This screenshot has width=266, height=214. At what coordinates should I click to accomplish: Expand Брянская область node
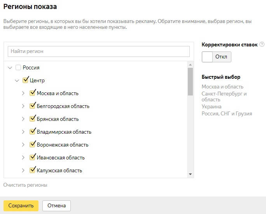(x=23, y=119)
